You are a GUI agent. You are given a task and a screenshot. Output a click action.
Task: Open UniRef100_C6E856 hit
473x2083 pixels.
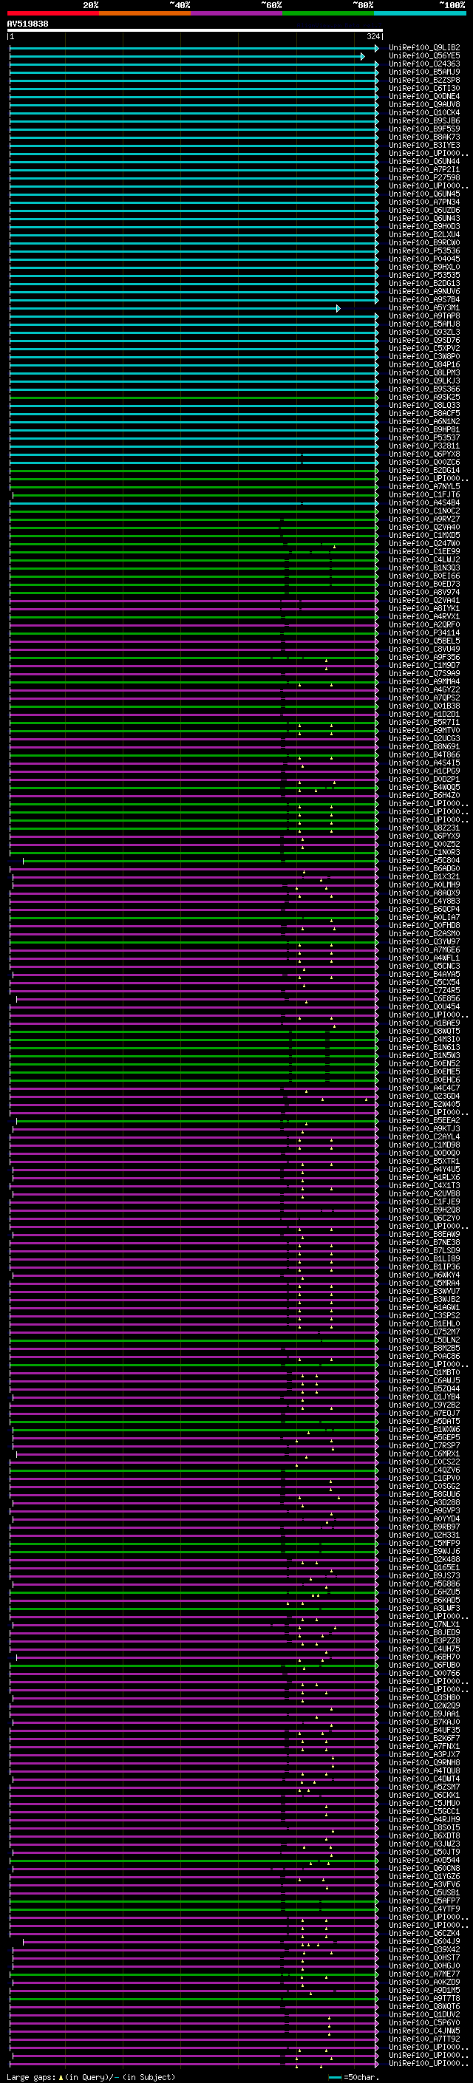coord(424,999)
